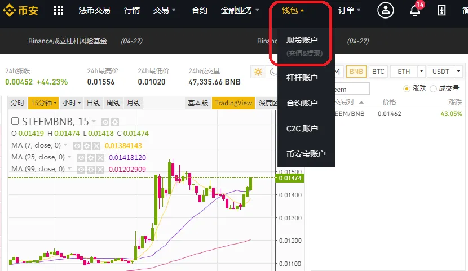Open settings gear for MA 7 indicator
Viewport: 468px width, 271px height.
click(87, 146)
